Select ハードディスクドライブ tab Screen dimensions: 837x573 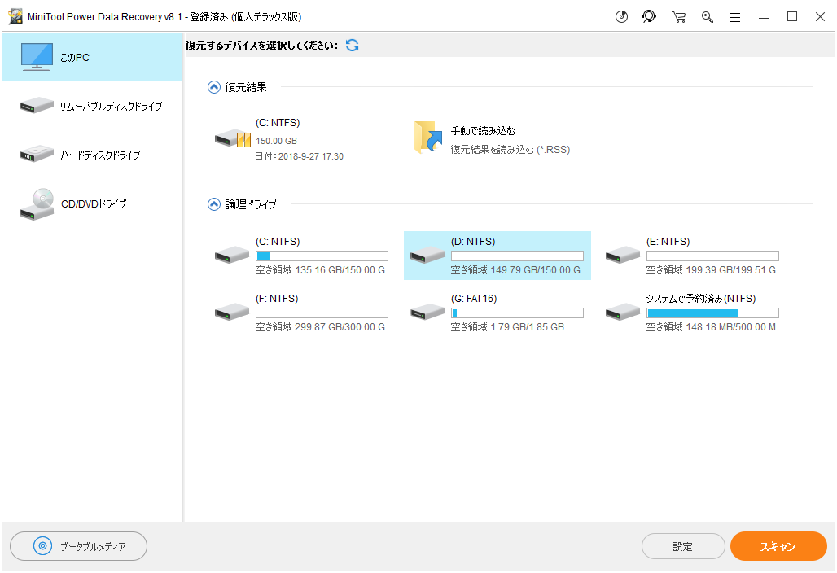click(92, 155)
